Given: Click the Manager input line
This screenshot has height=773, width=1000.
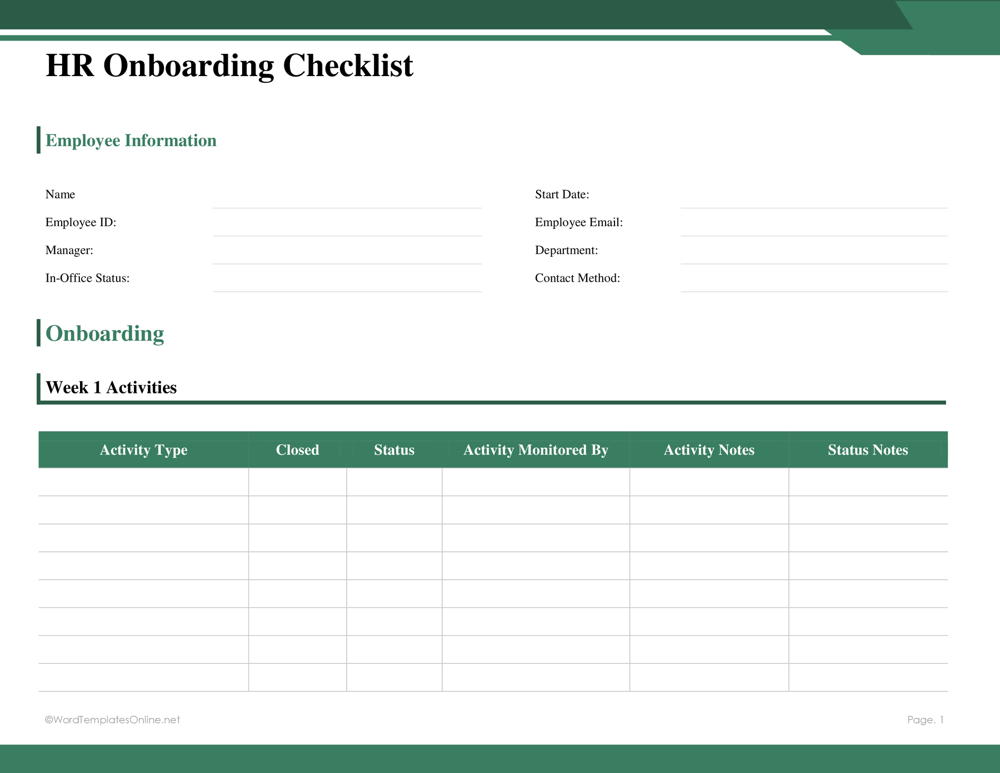Looking at the screenshot, I should (347, 251).
